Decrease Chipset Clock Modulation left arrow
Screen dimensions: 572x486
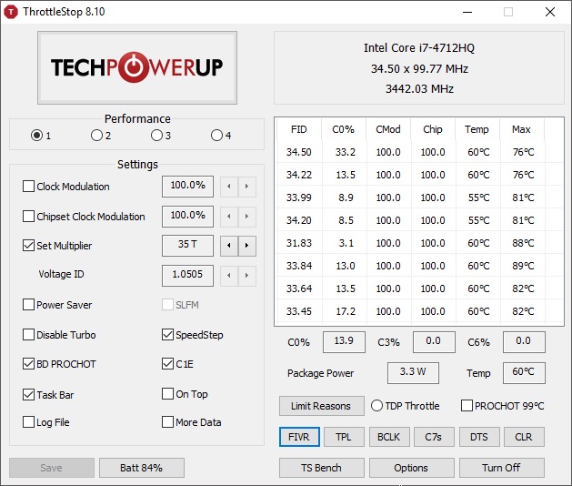pos(229,217)
